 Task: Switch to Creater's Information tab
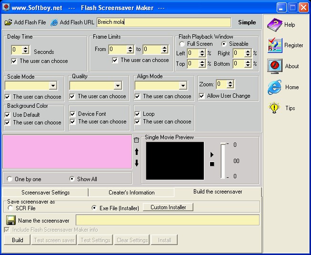pyautogui.click(x=131, y=192)
